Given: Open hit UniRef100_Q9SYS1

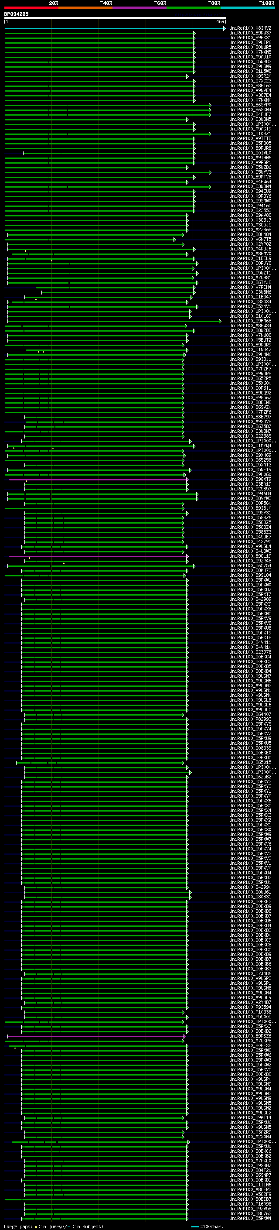Looking at the screenshot, I should pos(250,513).
